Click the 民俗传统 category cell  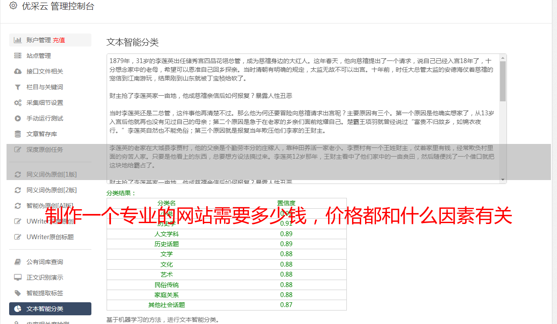[x=167, y=285]
